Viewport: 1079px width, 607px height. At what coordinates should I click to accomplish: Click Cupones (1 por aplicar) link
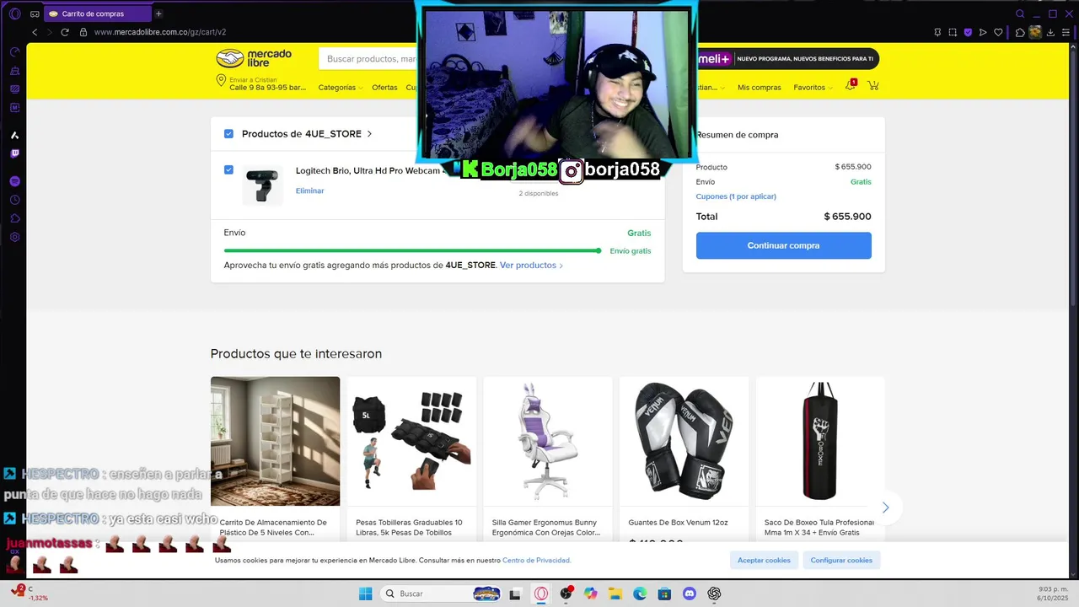[736, 196]
